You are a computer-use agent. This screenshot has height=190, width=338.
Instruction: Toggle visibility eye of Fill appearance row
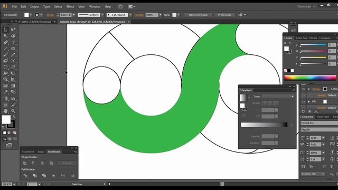303,101
